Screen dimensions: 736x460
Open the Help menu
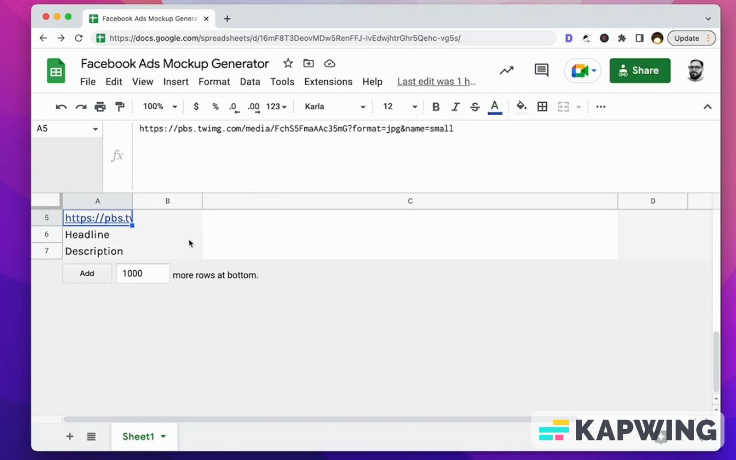tap(373, 82)
